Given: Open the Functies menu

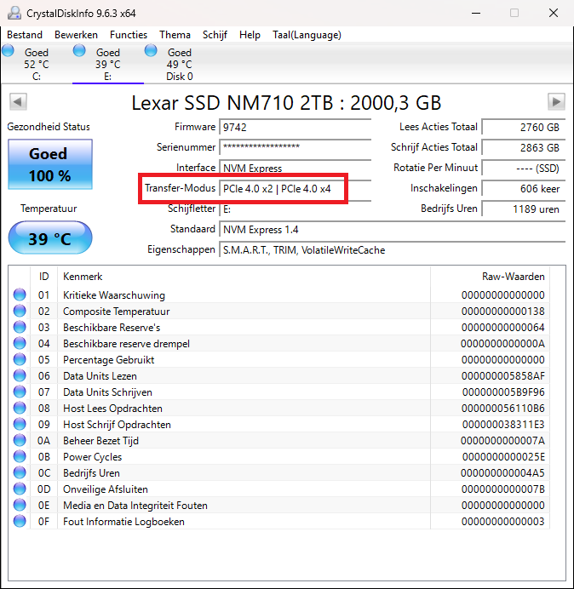Looking at the screenshot, I should click(129, 35).
